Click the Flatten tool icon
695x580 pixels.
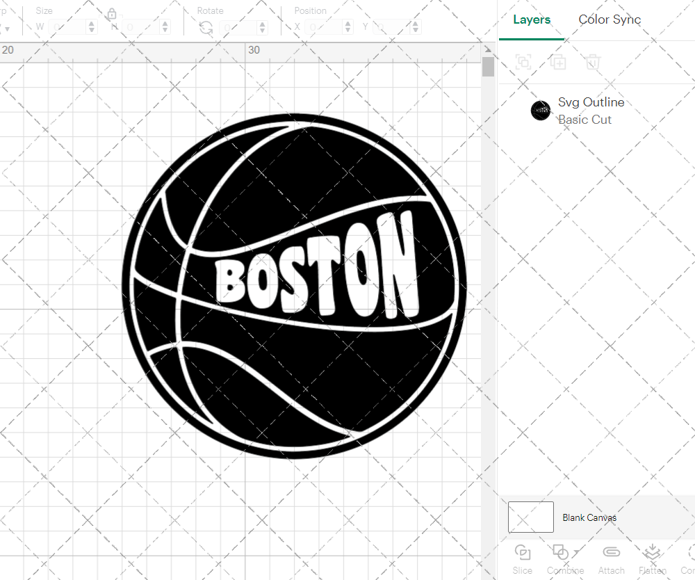point(652,552)
